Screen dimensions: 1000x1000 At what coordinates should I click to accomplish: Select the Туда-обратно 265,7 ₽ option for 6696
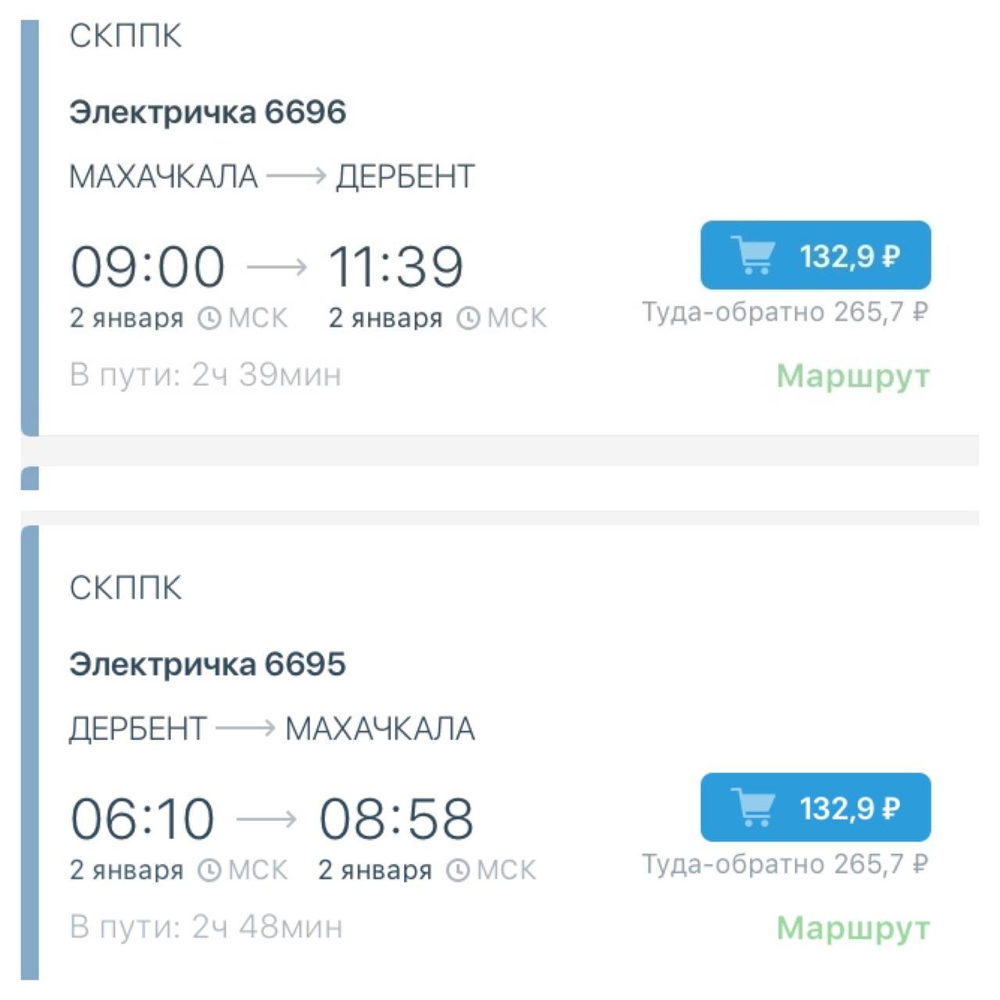coord(784,312)
